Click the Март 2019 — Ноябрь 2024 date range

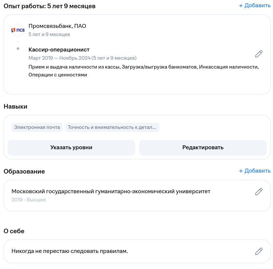click(x=82, y=58)
